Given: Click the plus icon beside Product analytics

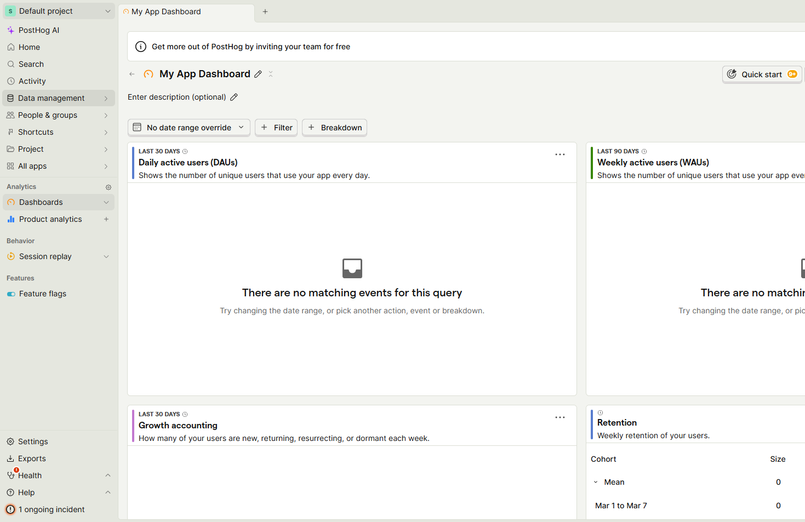Looking at the screenshot, I should tap(106, 219).
